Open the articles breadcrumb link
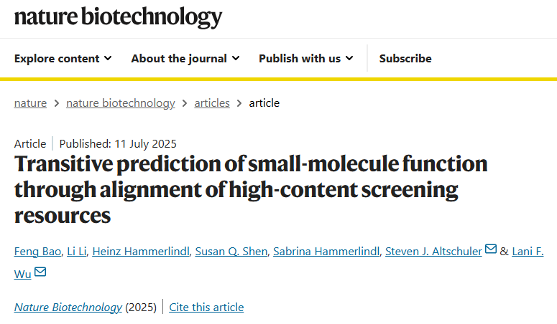 click(212, 103)
